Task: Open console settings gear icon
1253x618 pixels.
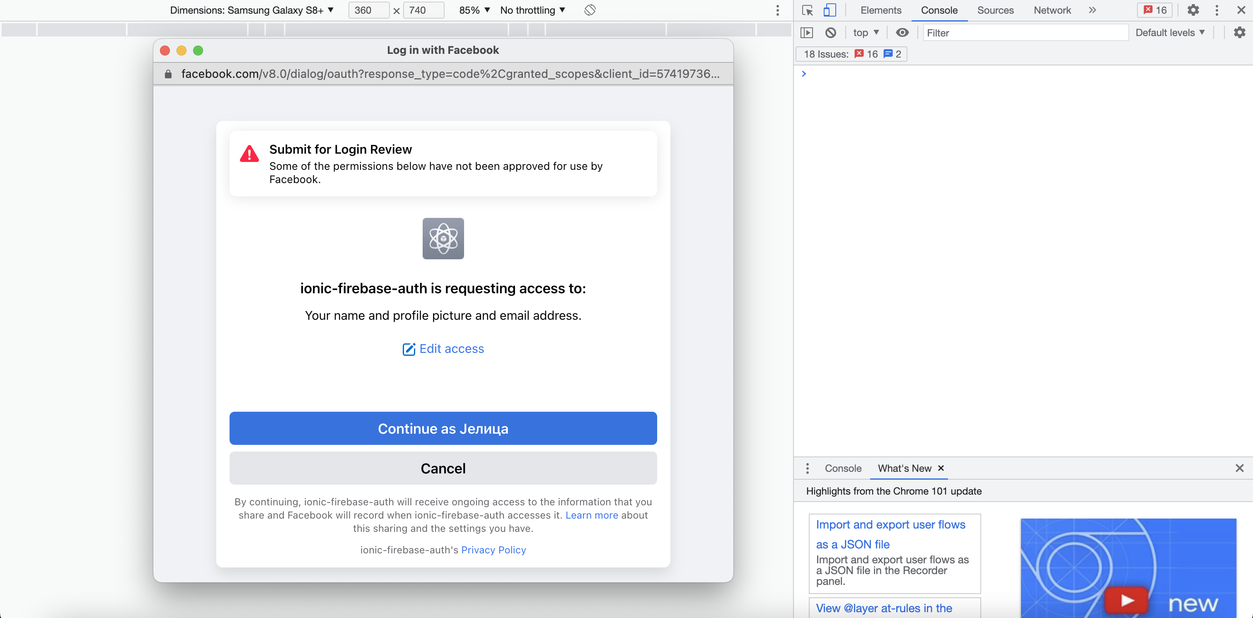Action: [x=1239, y=33]
